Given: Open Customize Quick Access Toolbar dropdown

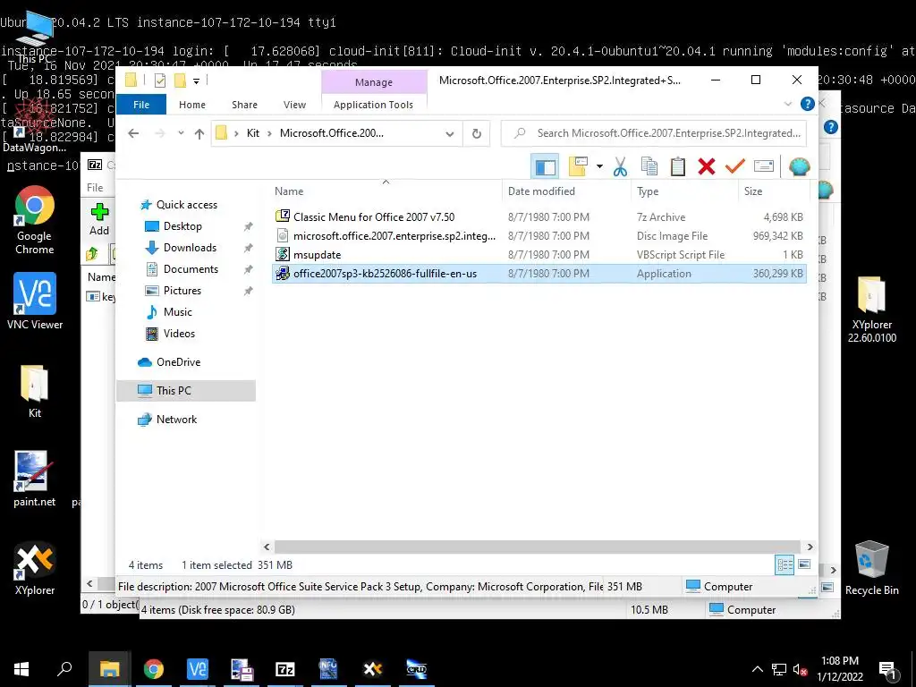Looking at the screenshot, I should coord(196,81).
